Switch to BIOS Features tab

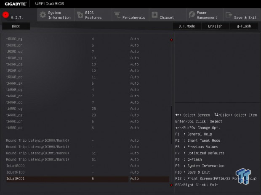[93, 15]
